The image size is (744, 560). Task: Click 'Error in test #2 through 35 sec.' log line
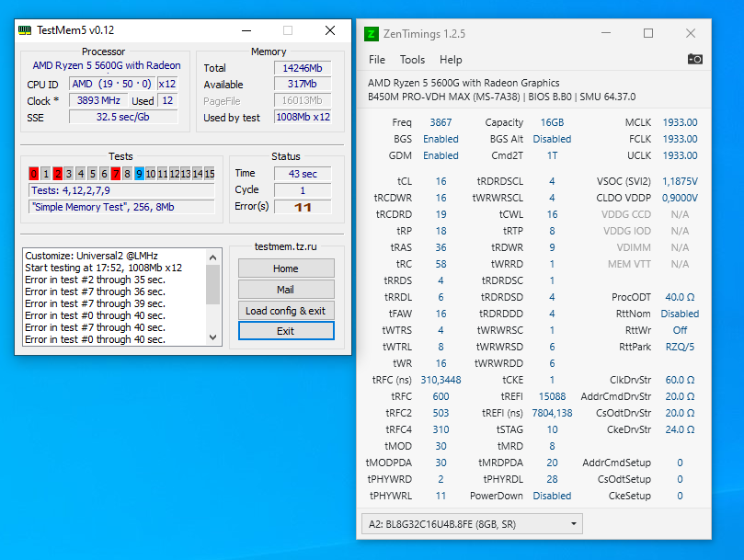pos(95,280)
